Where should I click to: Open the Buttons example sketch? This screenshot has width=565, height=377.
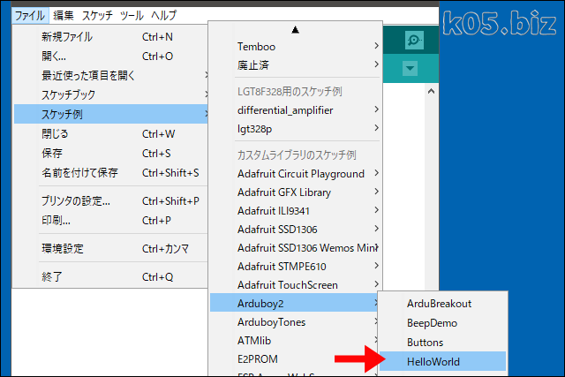tap(443, 342)
